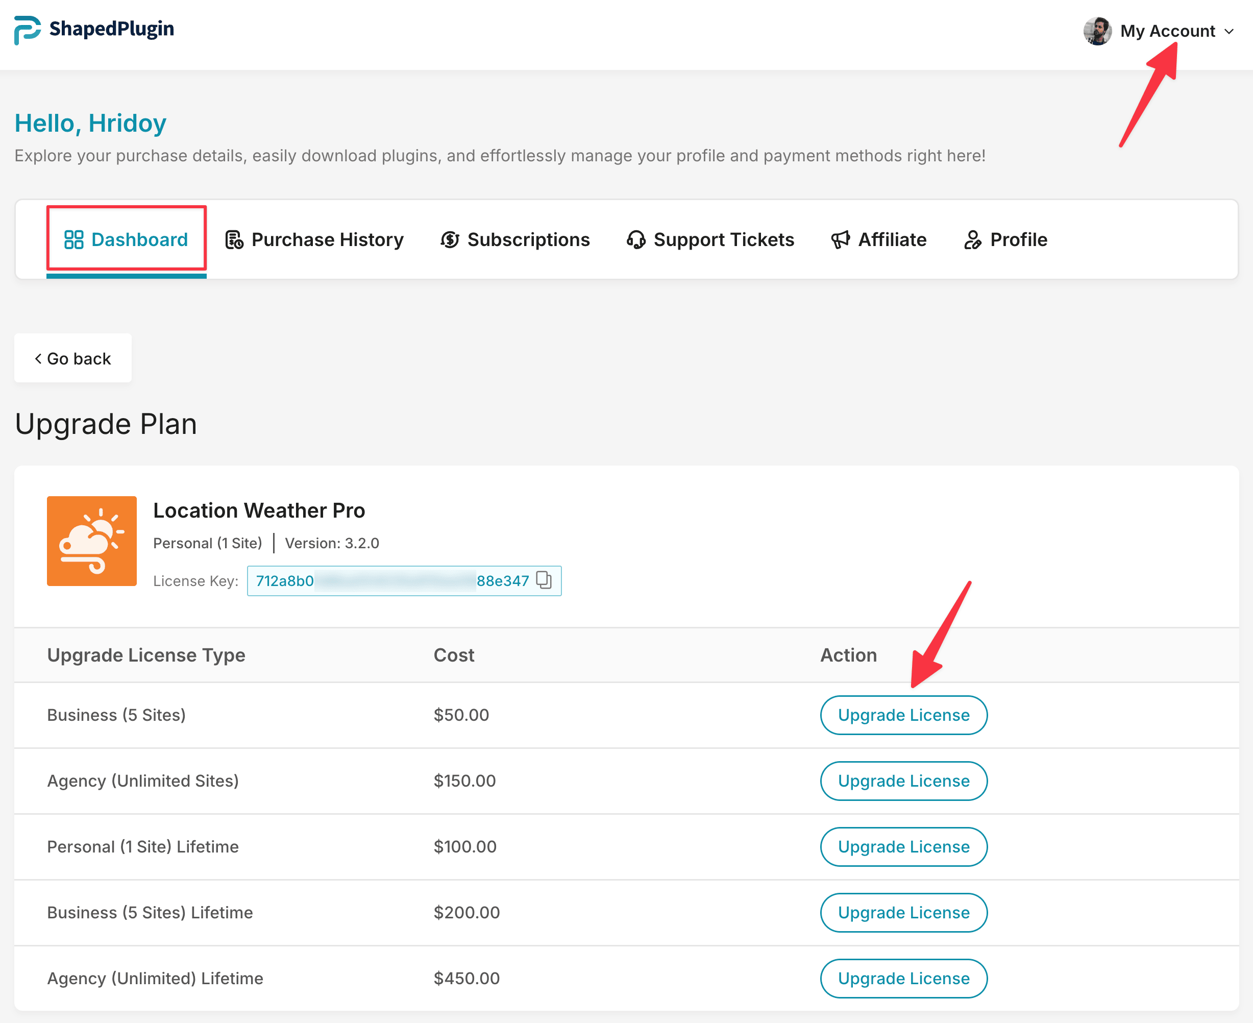Click the '$50.00' cost cell
Image resolution: width=1253 pixels, height=1023 pixels.
click(x=461, y=715)
